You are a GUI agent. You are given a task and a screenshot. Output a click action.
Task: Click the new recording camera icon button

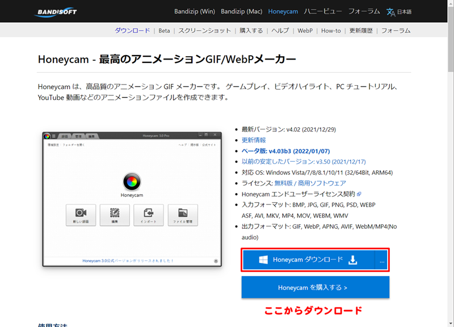point(81,215)
